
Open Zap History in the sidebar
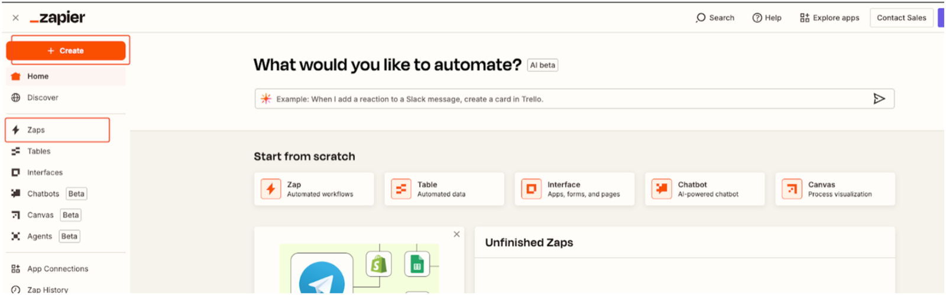point(66,289)
